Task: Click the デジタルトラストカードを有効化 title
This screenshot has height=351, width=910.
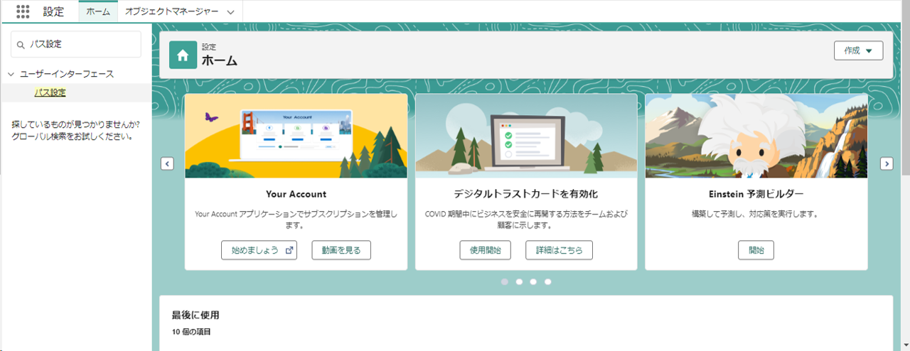Action: click(x=526, y=194)
